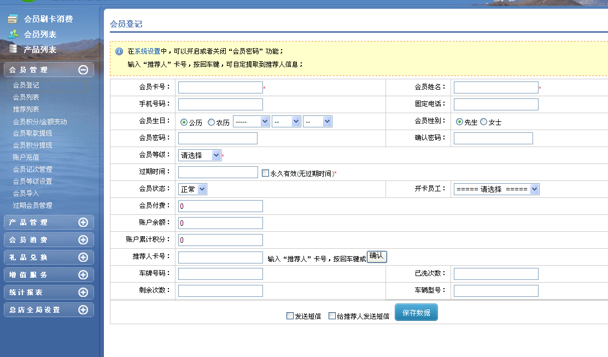Image resolution: width=608 pixels, height=357 pixels.
Task: Open the 开卡员工 selection dropdown
Action: (496, 189)
